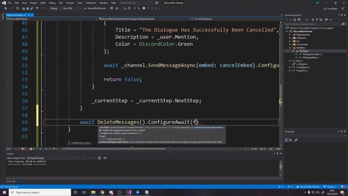Open the Extensions menu
348x196 pixels.
tap(91, 3)
